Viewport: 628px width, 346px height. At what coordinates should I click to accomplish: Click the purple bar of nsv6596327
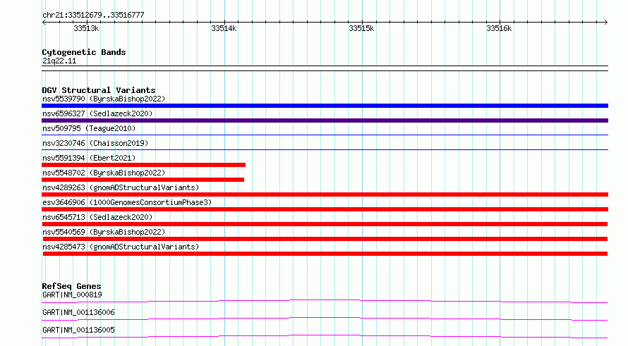[x=325, y=121]
